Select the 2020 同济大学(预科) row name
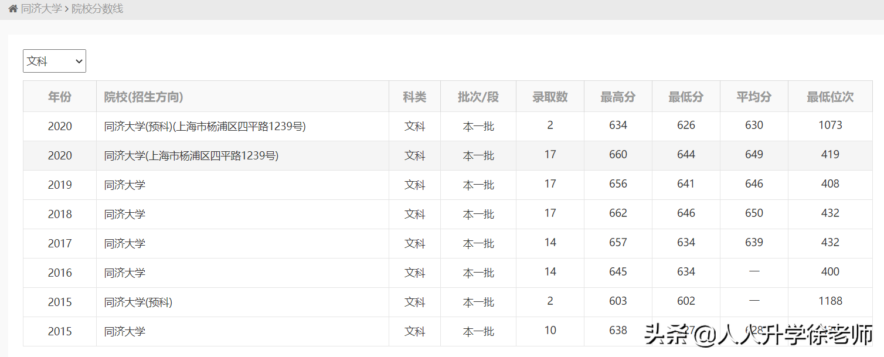884x357 pixels. click(205, 126)
